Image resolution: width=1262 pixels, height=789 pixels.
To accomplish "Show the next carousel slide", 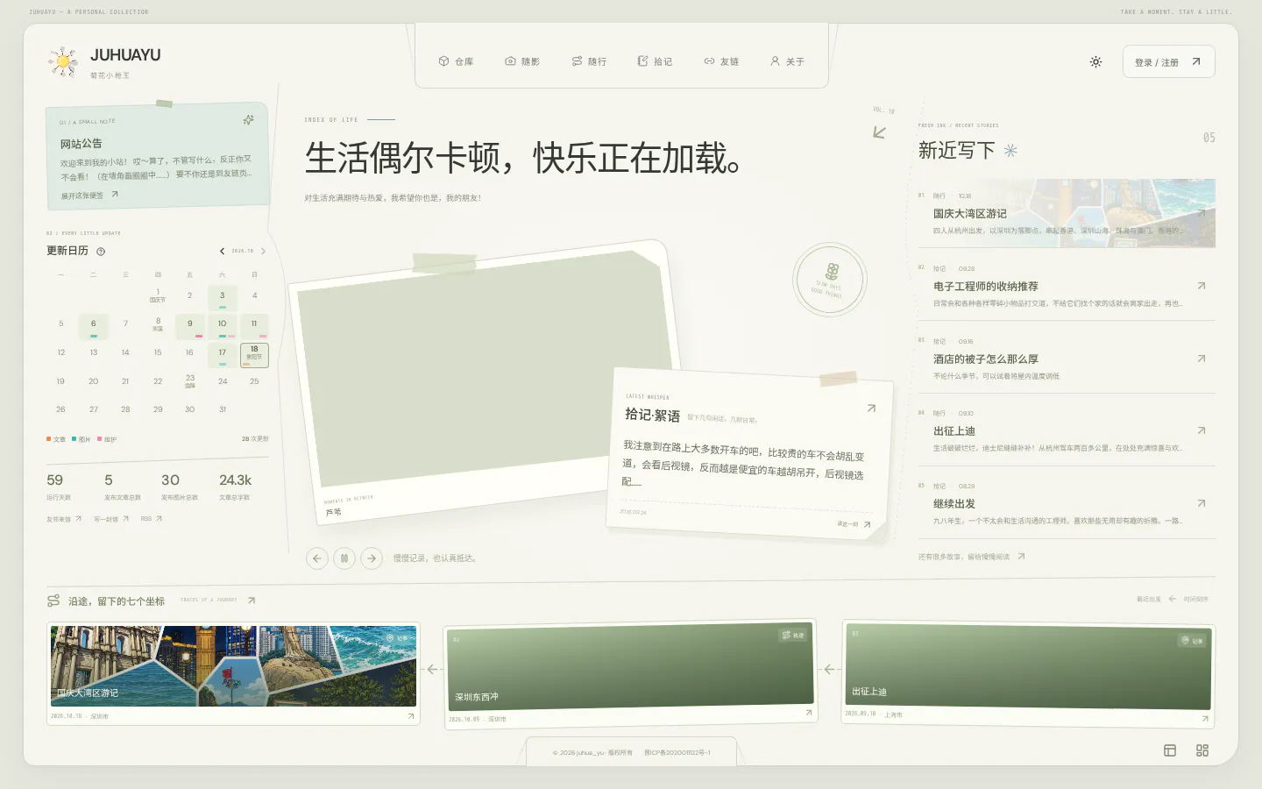I will pyautogui.click(x=372, y=558).
